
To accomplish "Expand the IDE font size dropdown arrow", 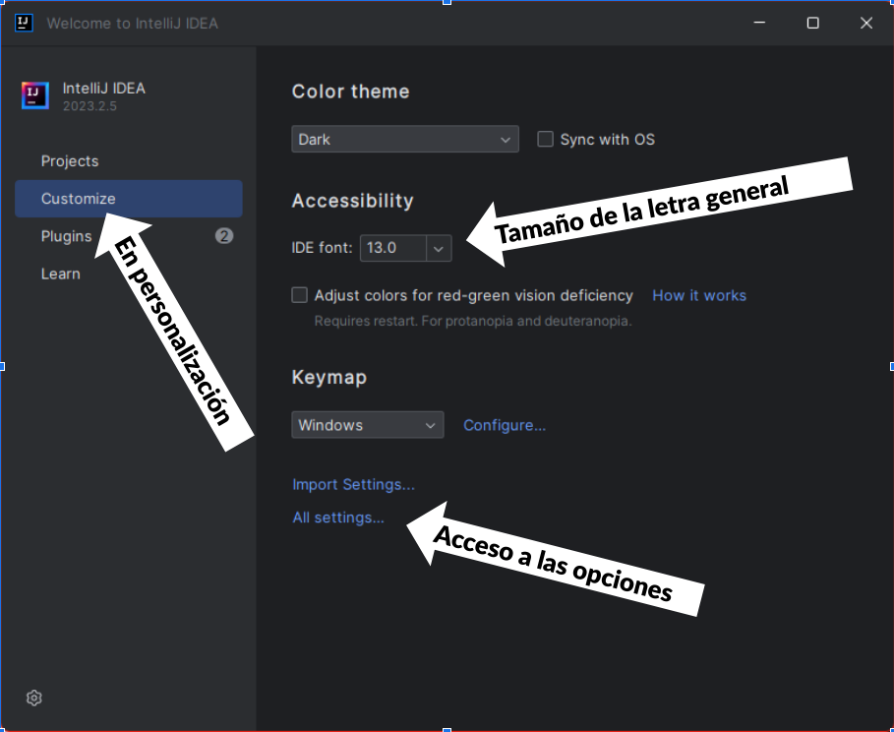I will point(439,249).
